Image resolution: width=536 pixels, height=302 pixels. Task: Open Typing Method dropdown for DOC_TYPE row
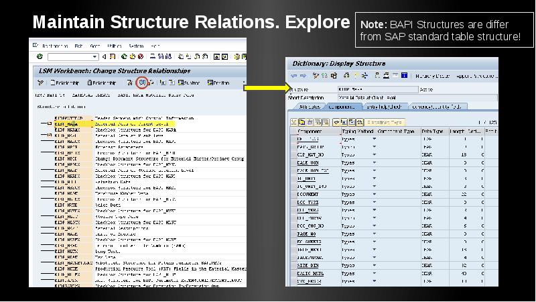pos(375,202)
